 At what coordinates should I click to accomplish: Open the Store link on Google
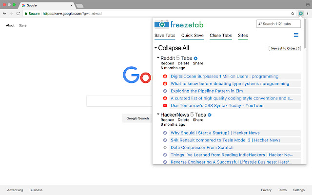[x=22, y=25]
